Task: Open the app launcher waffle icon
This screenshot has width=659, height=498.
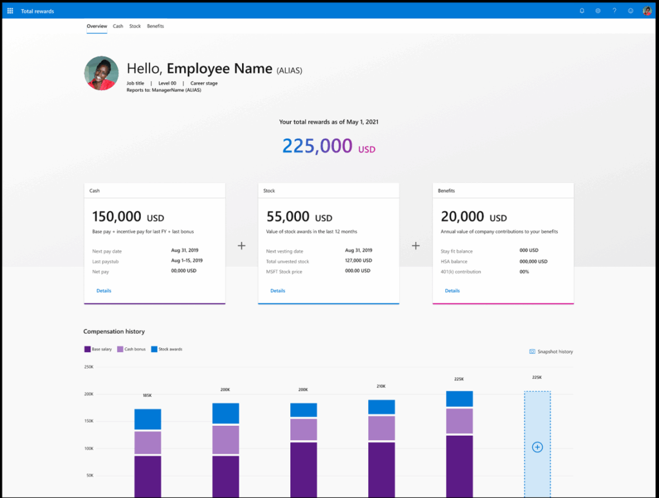Action: (x=10, y=10)
